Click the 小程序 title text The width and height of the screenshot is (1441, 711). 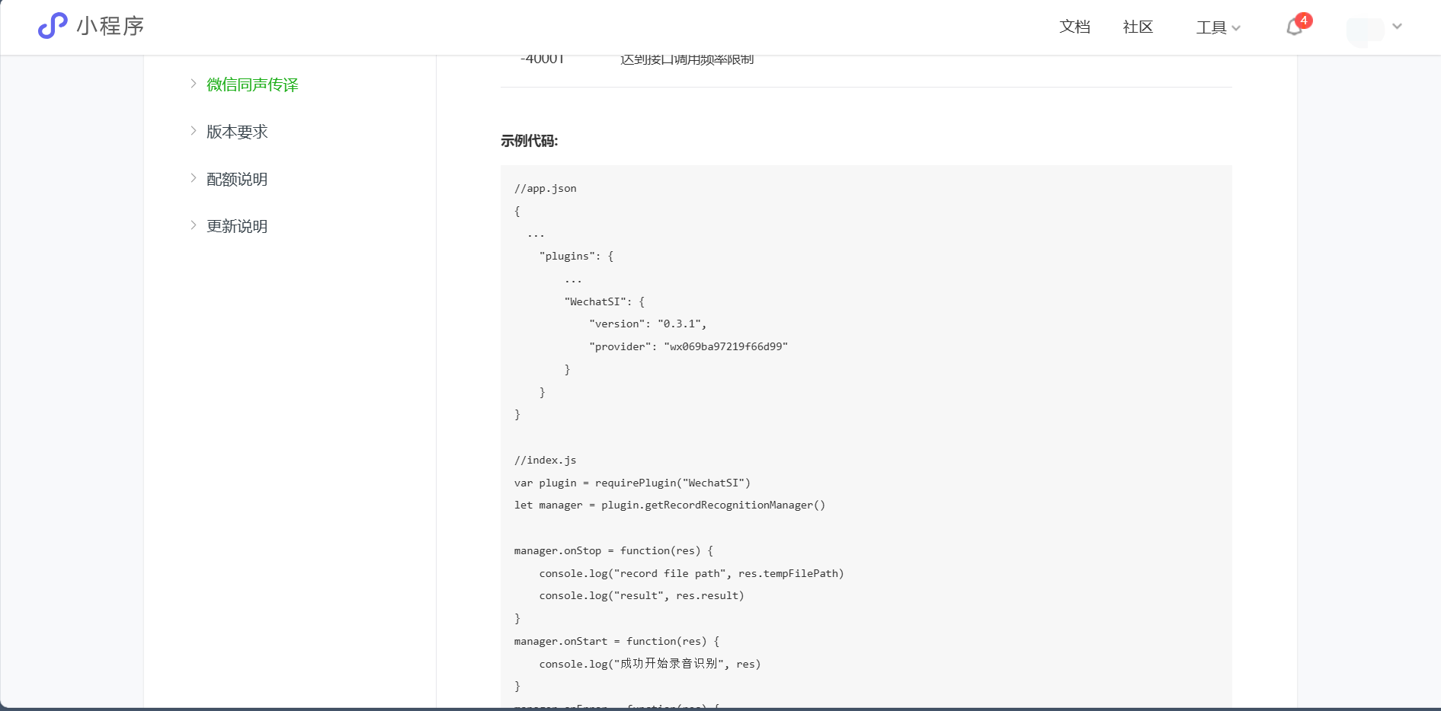[110, 26]
